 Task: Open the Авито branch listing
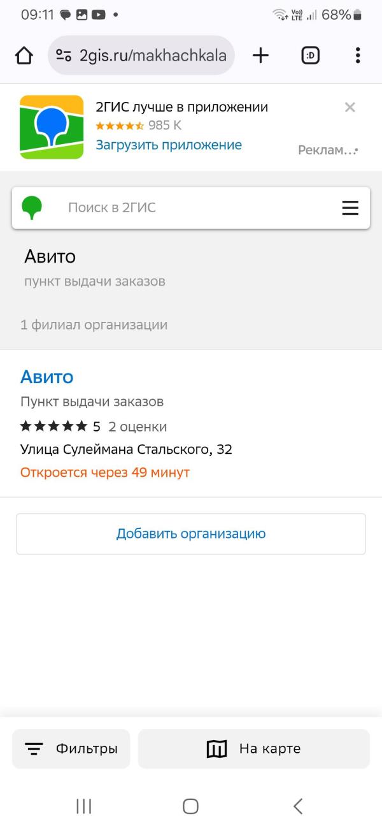47,377
